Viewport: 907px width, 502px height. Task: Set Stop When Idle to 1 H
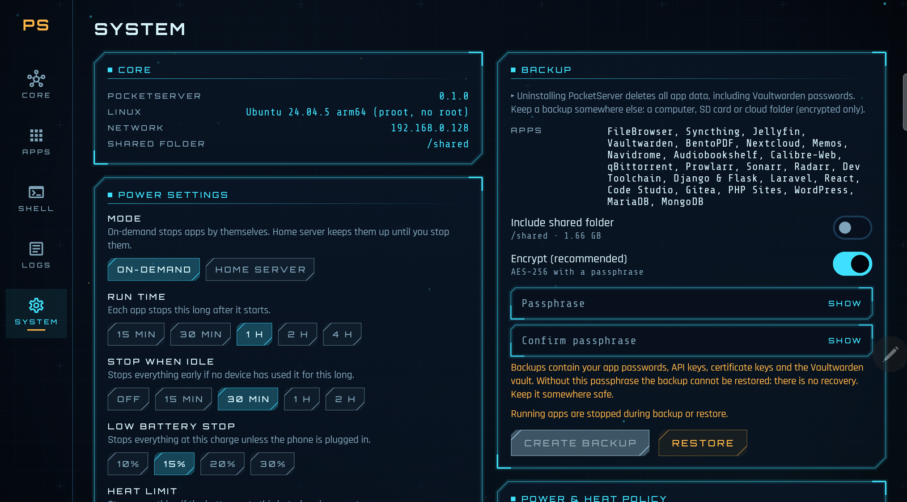[302, 399]
